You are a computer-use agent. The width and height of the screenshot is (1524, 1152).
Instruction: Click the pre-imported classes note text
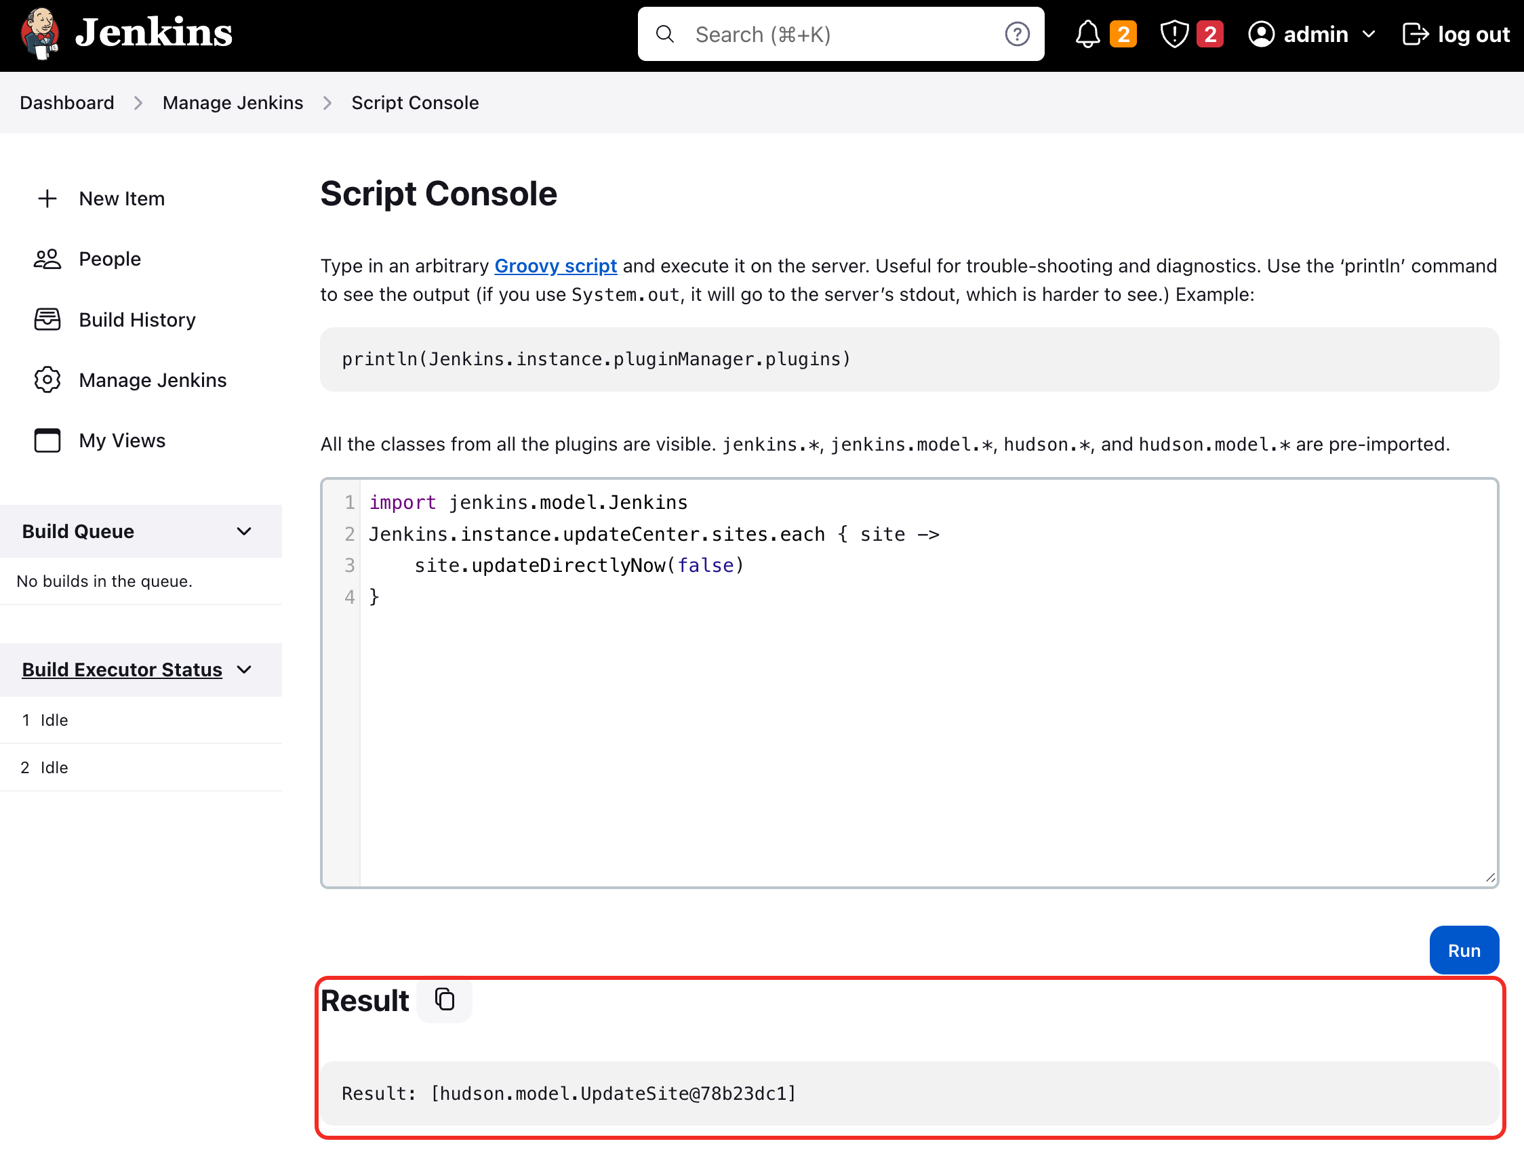coord(885,444)
